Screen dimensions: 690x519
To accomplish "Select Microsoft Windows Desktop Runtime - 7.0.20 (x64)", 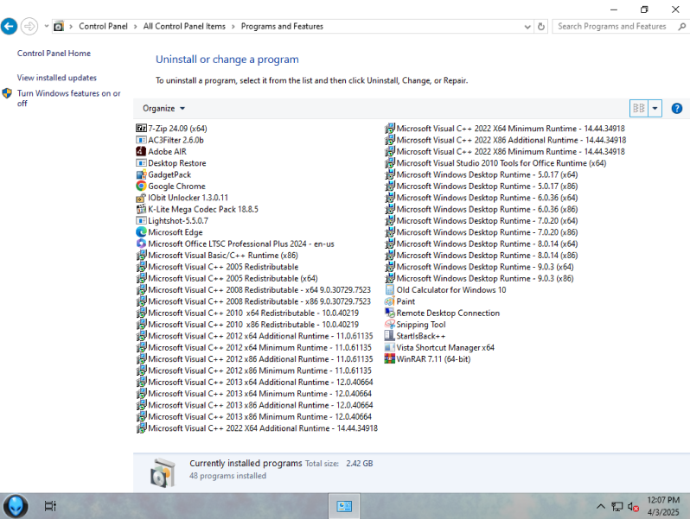I will pyautogui.click(x=482, y=220).
